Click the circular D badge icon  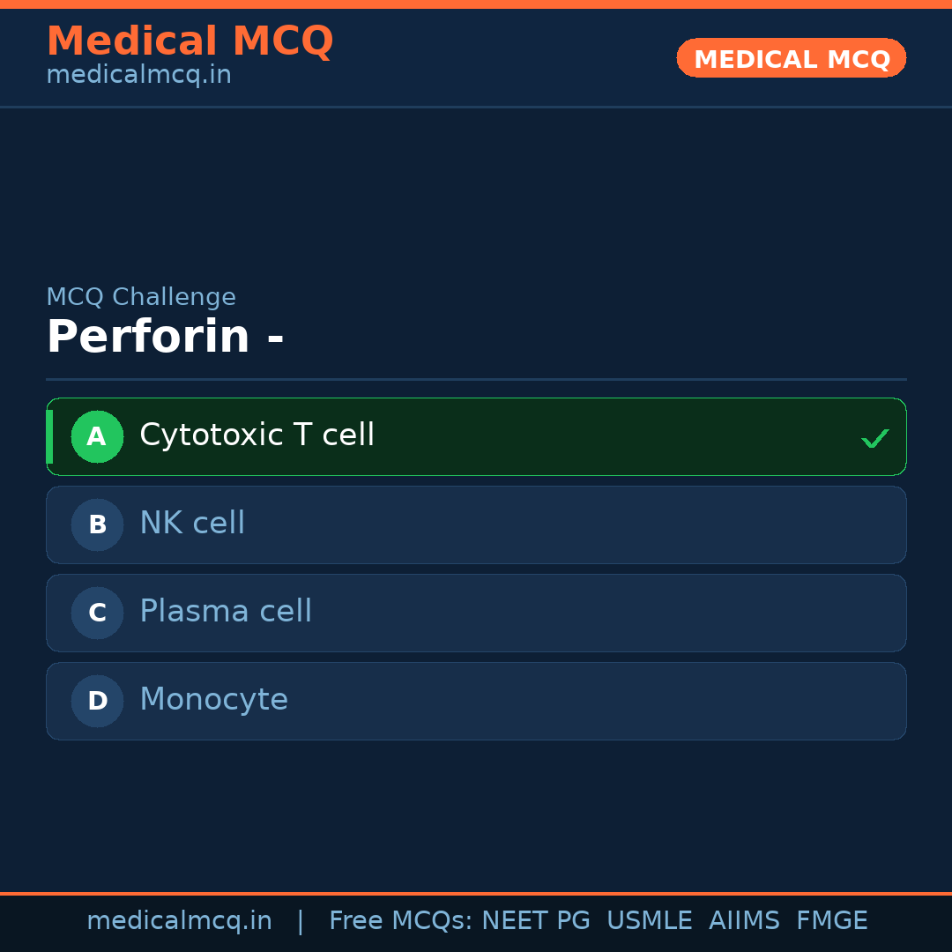pyautogui.click(x=97, y=701)
